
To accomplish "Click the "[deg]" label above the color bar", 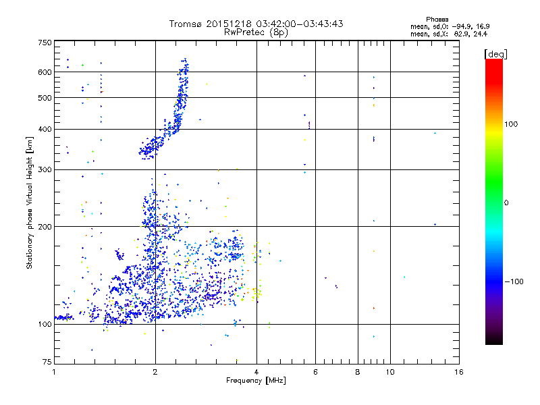I will [495, 55].
